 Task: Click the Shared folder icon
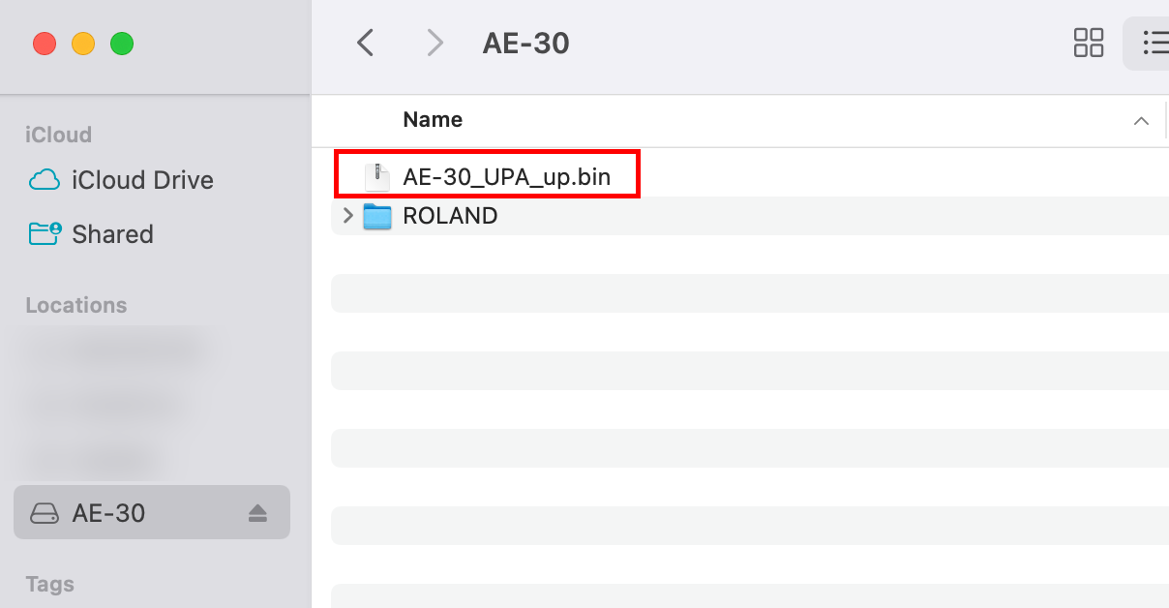point(45,233)
